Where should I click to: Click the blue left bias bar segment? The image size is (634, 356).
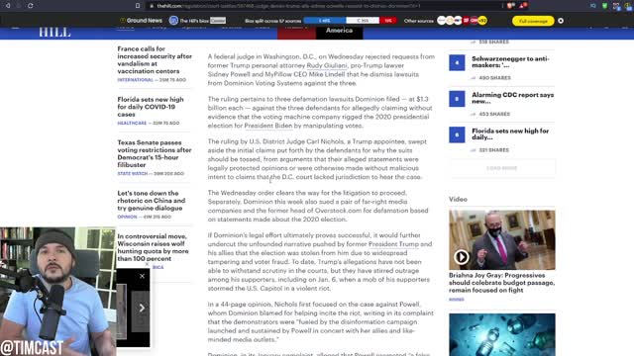(x=324, y=21)
